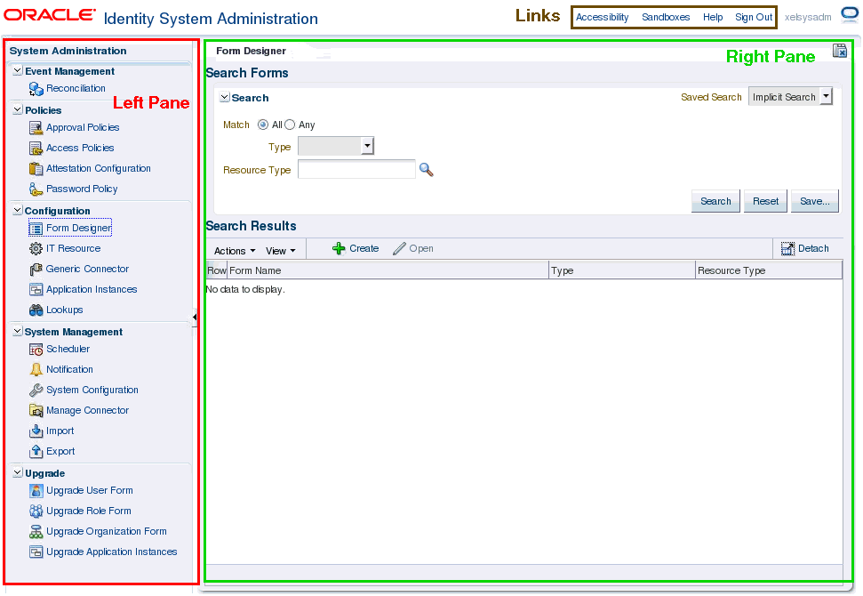The height and width of the screenshot is (596, 863).
Task: Click the Type column header
Action: [x=622, y=270]
